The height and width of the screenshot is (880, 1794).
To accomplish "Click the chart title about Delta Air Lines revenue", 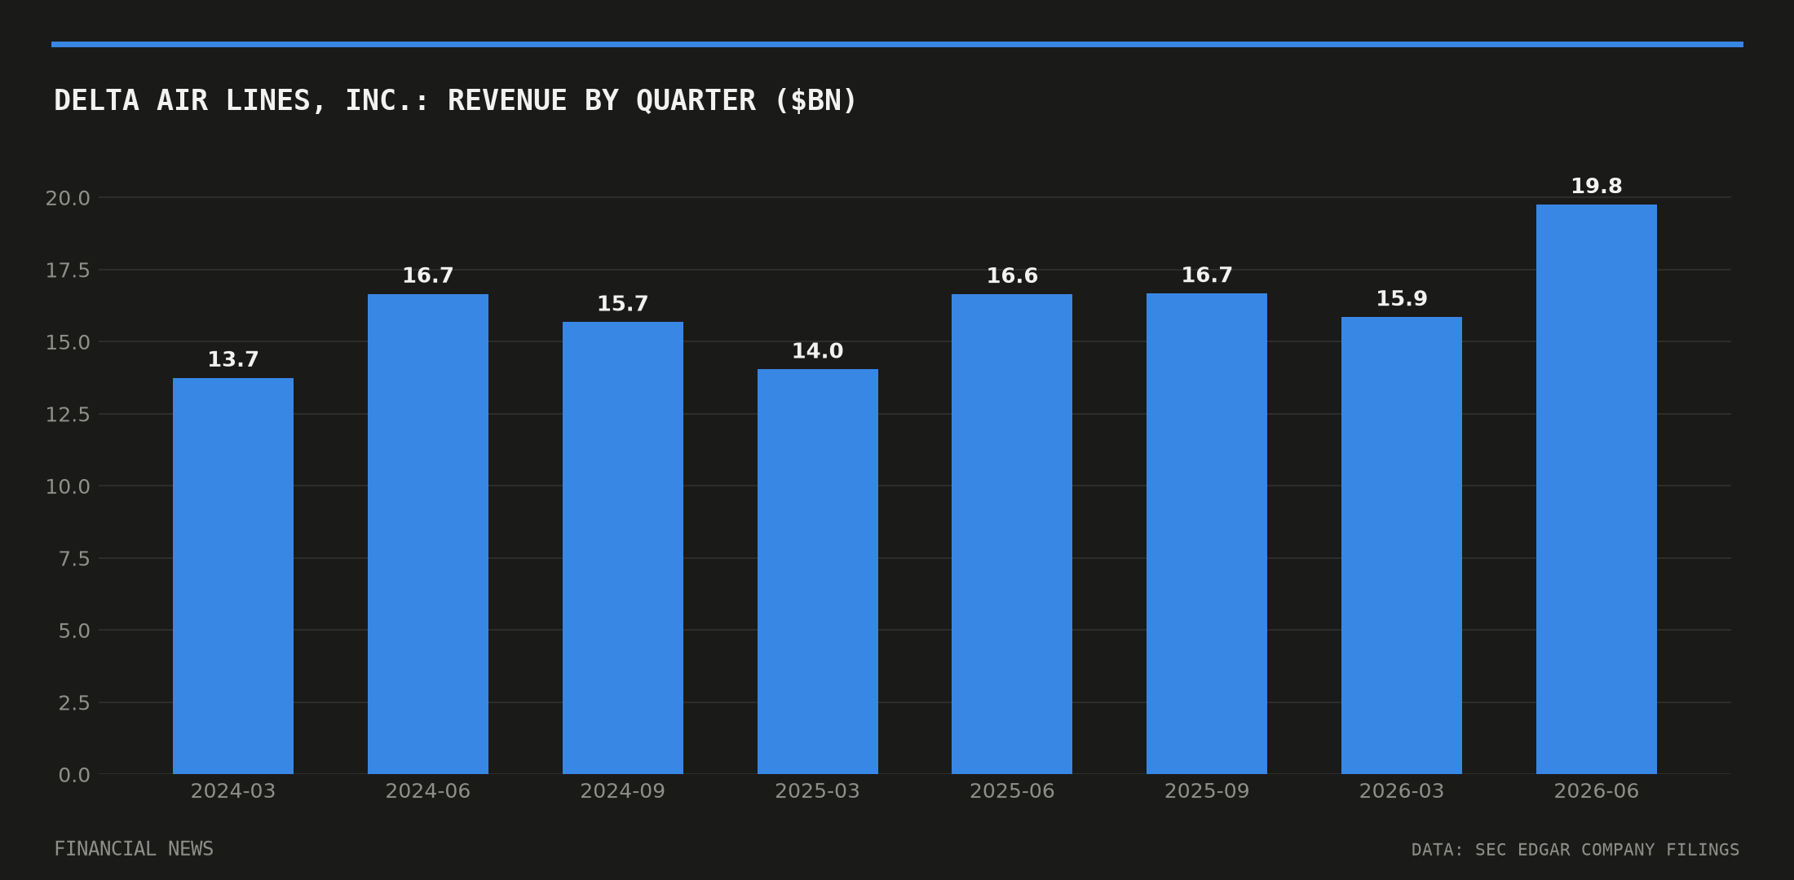I will click(455, 101).
